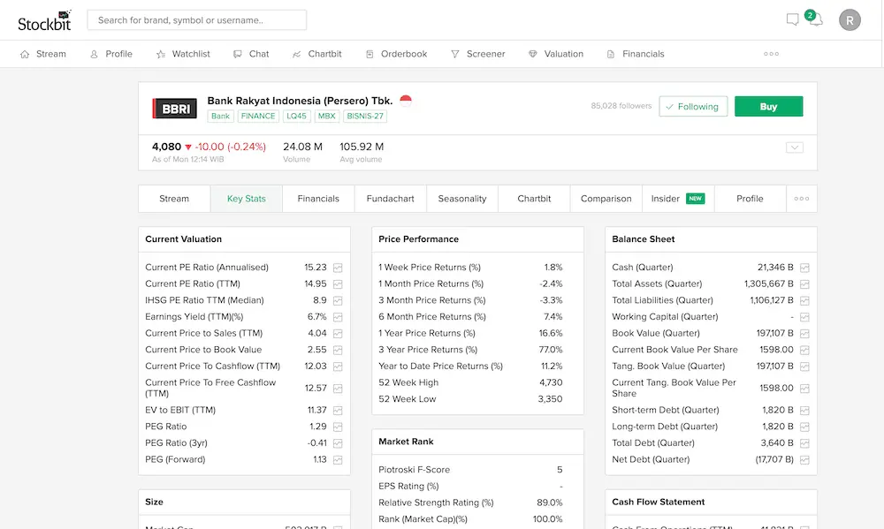
Task: Open the user profile avatar R
Action: tap(849, 20)
